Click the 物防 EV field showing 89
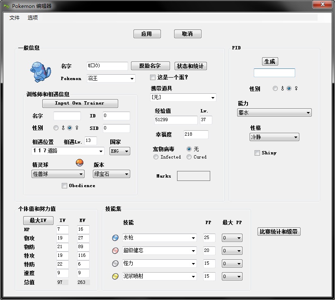Viewport: 335px width, 300px height. (83, 247)
